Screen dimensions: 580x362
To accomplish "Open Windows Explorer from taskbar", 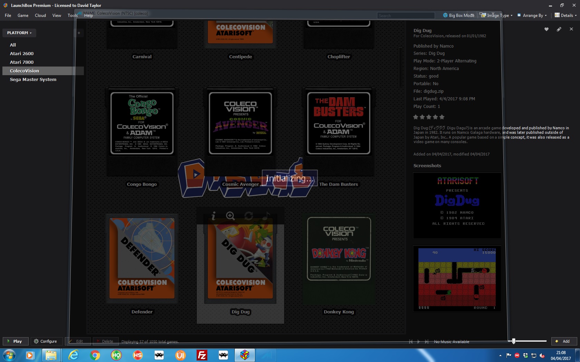I will 51,355.
